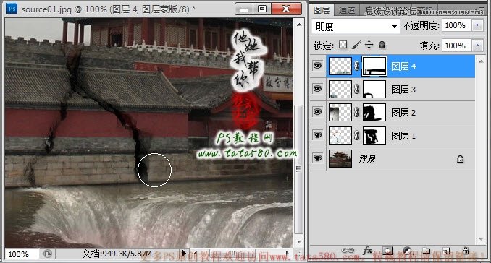The image size is (491, 263).
Task: Click the mask link icon on 图层 2
Action: tap(357, 112)
